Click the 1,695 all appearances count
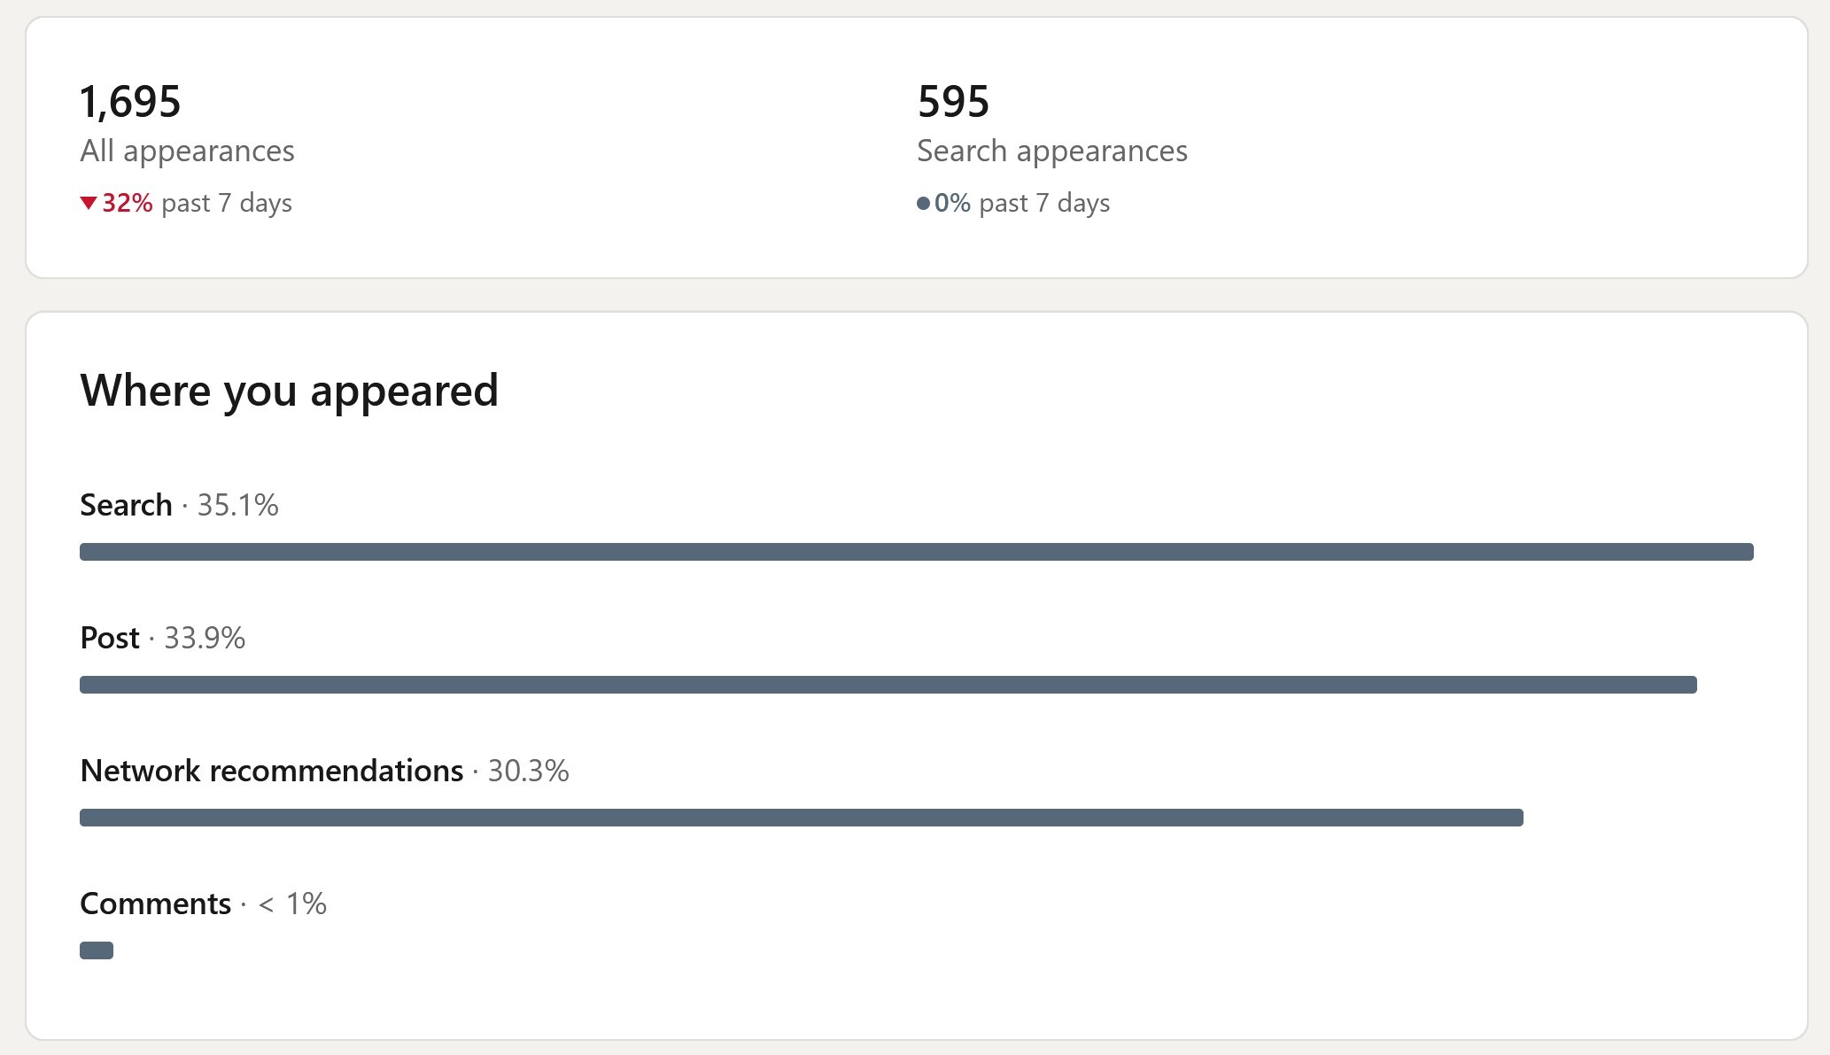This screenshot has width=1830, height=1055. pos(130,101)
